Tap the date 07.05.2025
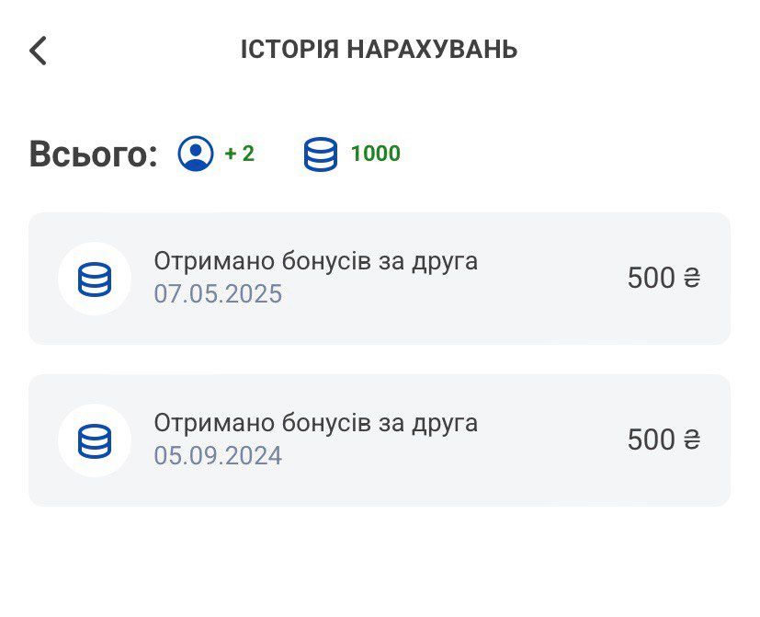Image resolution: width=760 pixels, height=617 pixels. click(x=218, y=294)
